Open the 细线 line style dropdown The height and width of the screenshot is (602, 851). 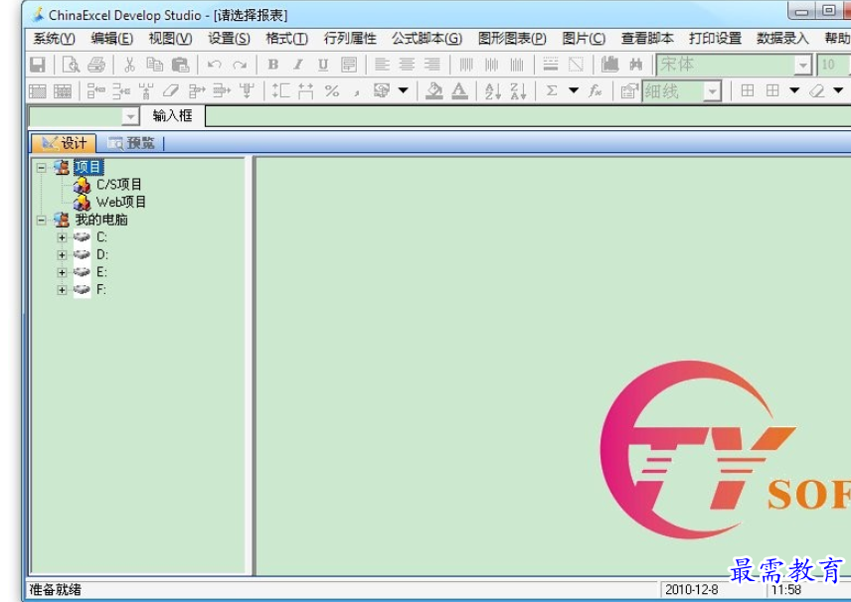712,91
